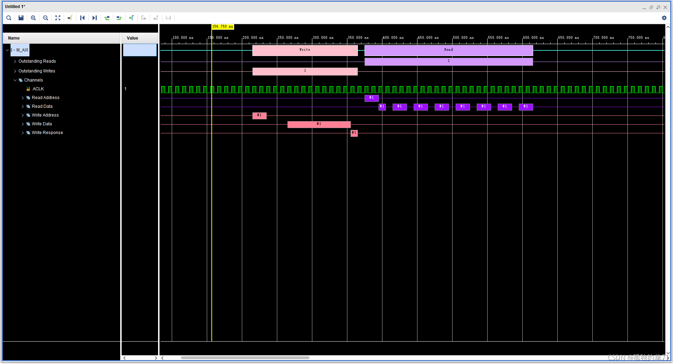Zoom out on the waveform
The width and height of the screenshot is (673, 364).
(x=45, y=18)
